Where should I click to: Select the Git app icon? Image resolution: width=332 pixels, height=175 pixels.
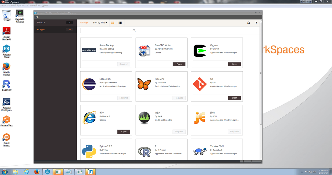199,84
